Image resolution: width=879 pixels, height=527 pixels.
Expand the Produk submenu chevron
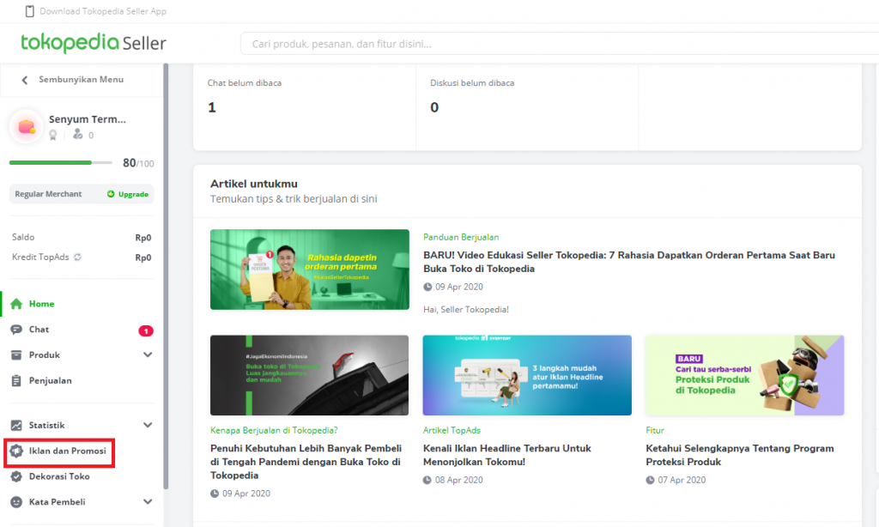pos(148,354)
